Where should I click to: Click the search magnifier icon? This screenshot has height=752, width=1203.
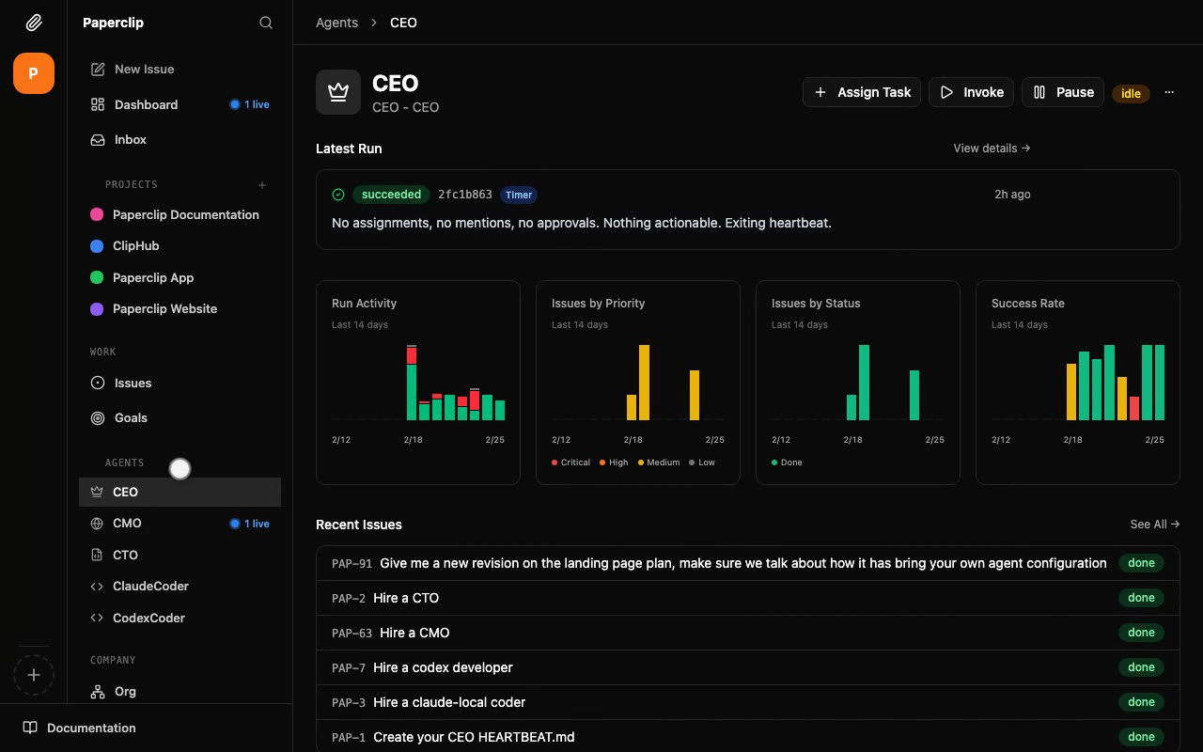point(266,23)
